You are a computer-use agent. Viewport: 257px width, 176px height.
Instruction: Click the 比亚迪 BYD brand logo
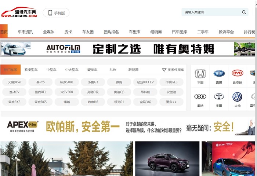(x=238, y=73)
